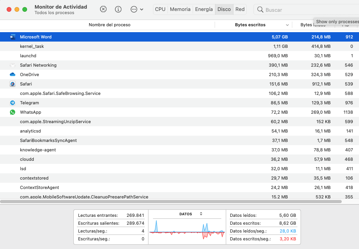The height and width of the screenshot is (249, 359).
Task: Click the OneDrive cloud icon
Action: coord(13,75)
